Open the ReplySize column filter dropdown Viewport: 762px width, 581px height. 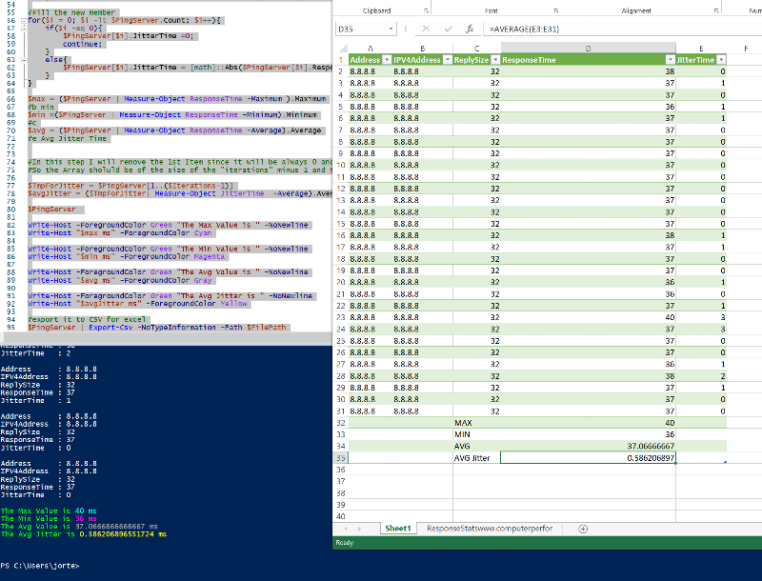coord(495,59)
